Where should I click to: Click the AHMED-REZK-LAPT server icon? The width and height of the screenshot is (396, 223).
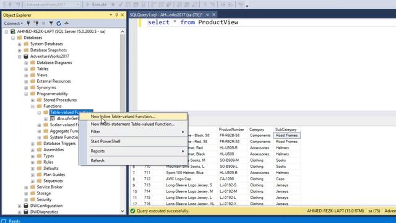point(13,32)
